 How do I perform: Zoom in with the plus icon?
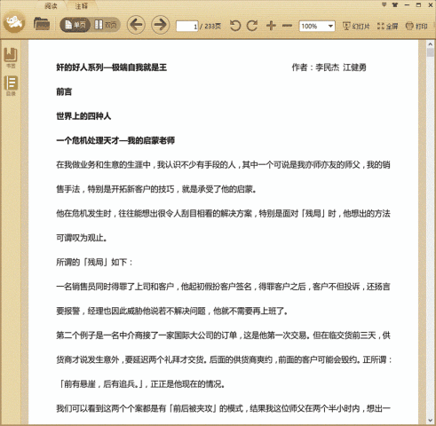pyautogui.click(x=271, y=26)
